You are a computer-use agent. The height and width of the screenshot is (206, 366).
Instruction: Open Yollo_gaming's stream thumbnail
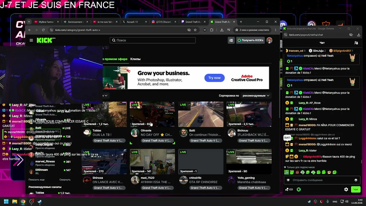point(249,162)
